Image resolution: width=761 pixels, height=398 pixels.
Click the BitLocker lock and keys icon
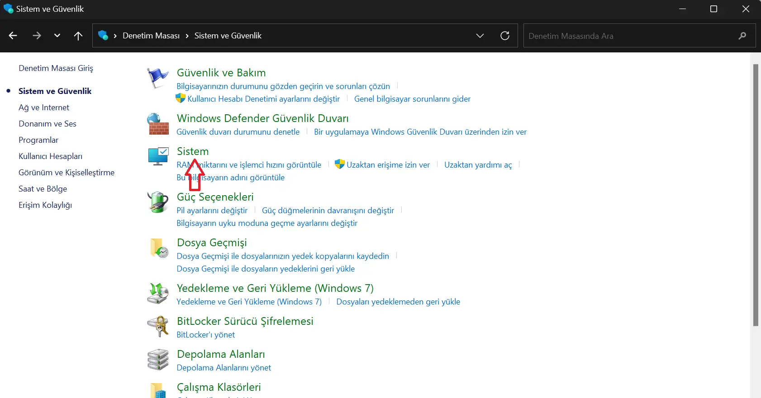click(158, 326)
